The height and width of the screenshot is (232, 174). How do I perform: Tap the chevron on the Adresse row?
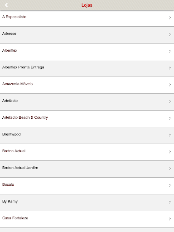170,34
